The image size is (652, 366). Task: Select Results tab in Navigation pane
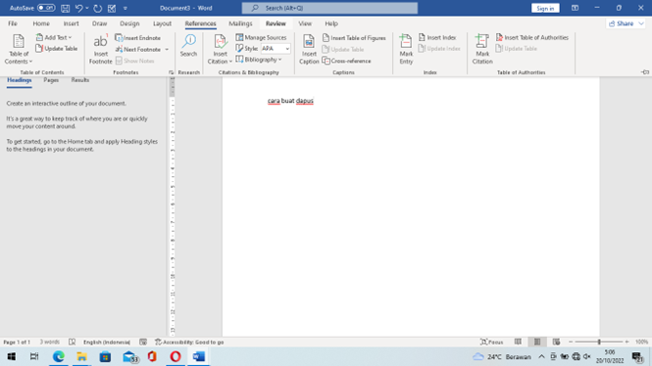pyautogui.click(x=79, y=80)
